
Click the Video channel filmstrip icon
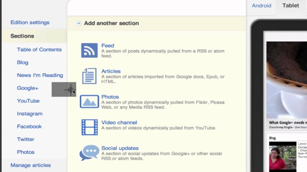pyautogui.click(x=89, y=127)
